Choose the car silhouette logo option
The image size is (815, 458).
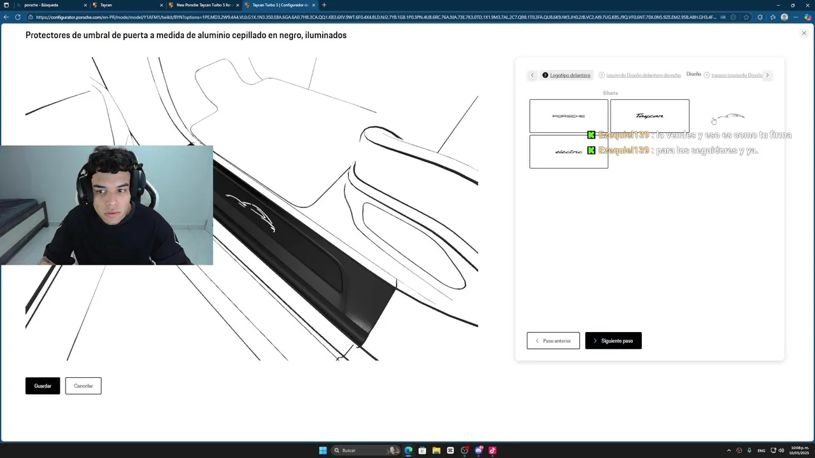tap(730, 116)
